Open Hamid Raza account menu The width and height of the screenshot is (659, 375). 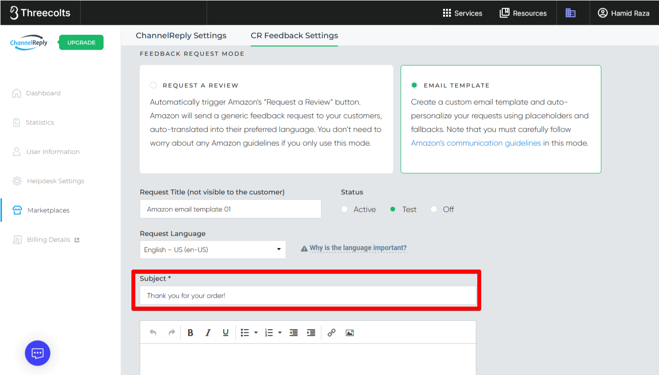[624, 13]
